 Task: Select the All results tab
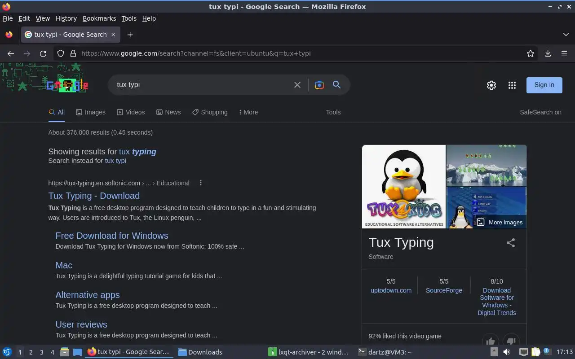pyautogui.click(x=57, y=112)
